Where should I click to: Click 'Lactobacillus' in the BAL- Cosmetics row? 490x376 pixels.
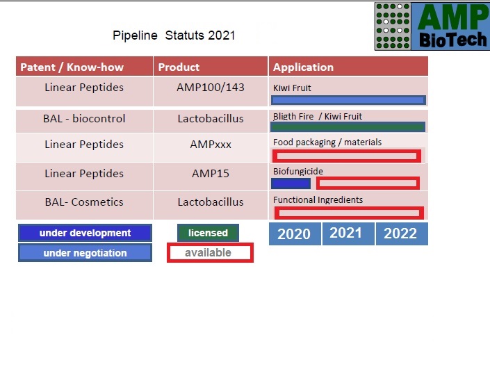click(211, 202)
